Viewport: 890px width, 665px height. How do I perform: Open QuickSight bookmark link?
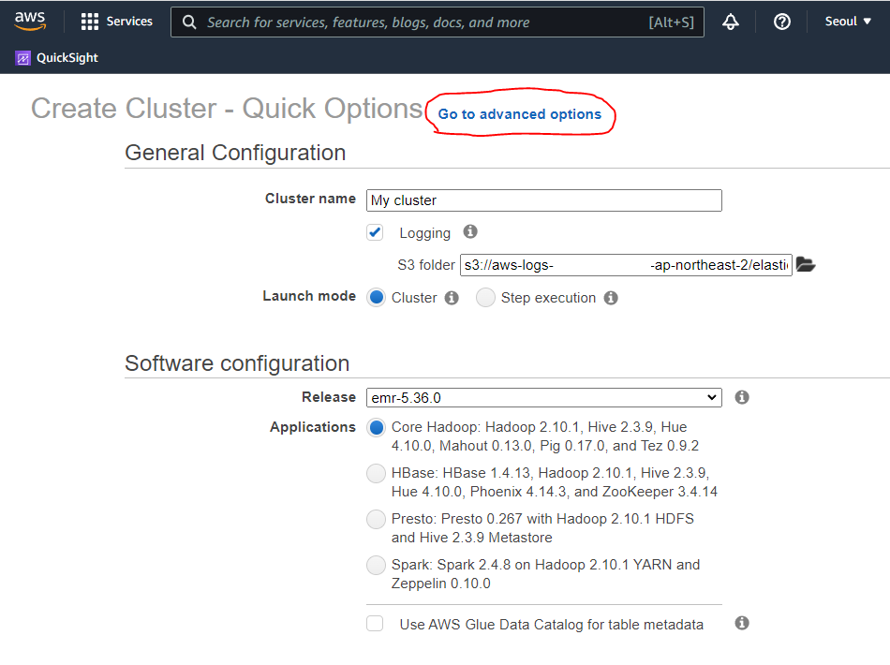click(x=67, y=58)
